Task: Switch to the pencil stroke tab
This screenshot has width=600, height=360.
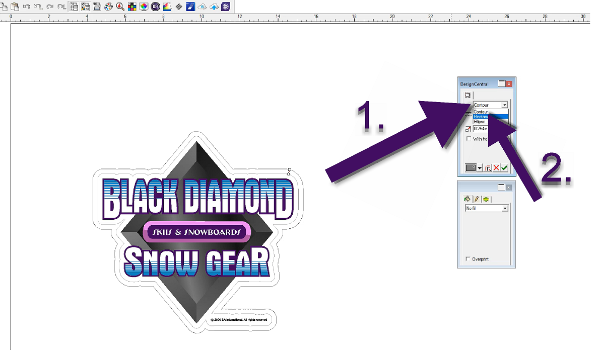Action: [478, 198]
